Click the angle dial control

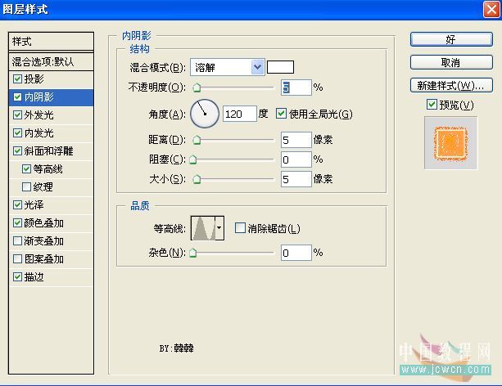205,114
